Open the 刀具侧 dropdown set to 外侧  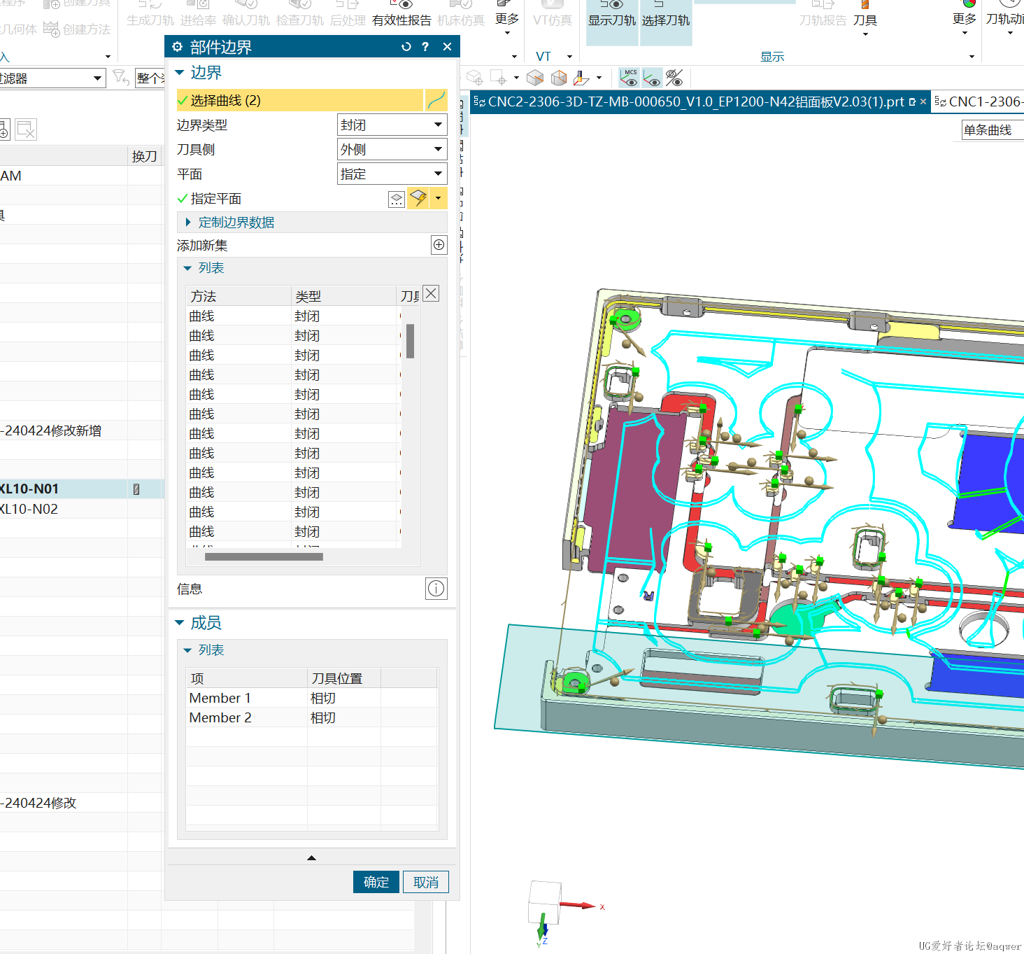coord(392,149)
